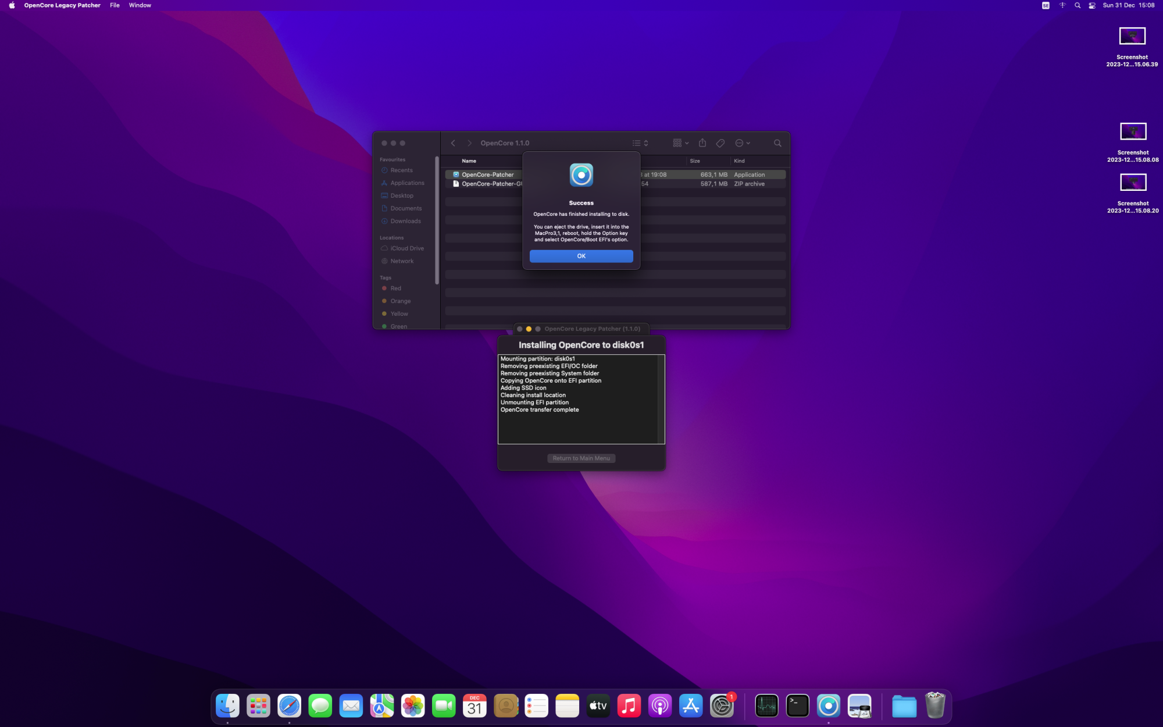Screen dimensions: 1163x727
Task: Open Spotlight search from the menu bar
Action: pyautogui.click(x=1077, y=5)
